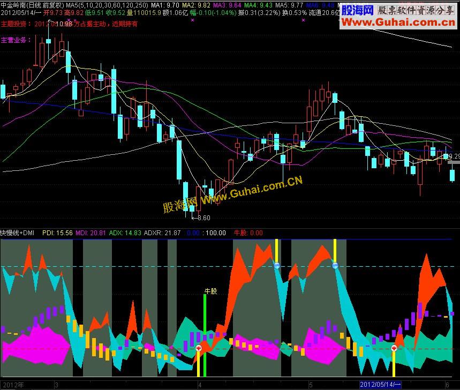Click the volume value 量110015.9
Screen dimensions: 460x390
click(x=144, y=13)
